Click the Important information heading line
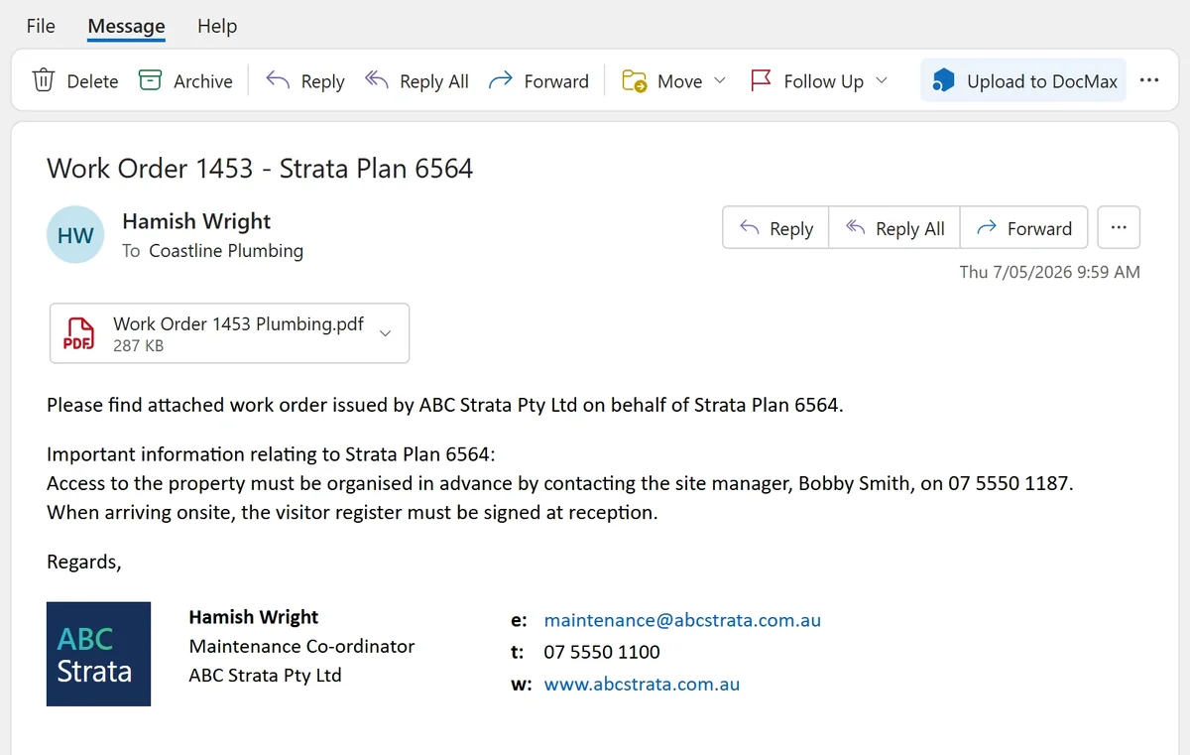The height and width of the screenshot is (755, 1190). (271, 454)
